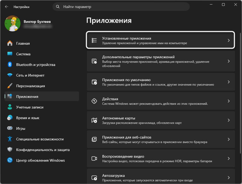
Task: Click the Персонализация paintbrush icon
Action: click(10, 86)
